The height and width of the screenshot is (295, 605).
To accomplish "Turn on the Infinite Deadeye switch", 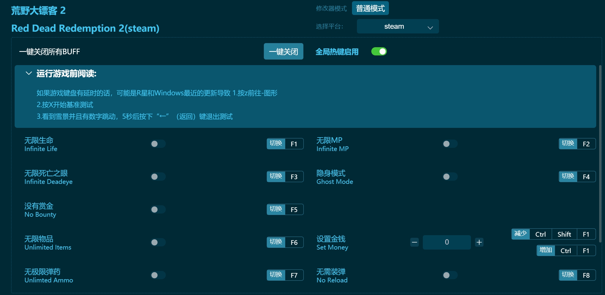I will click(158, 177).
